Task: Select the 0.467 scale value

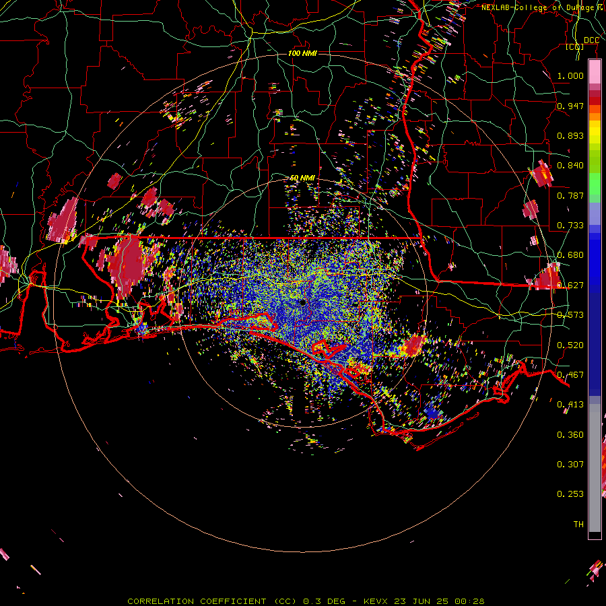Action: point(570,375)
